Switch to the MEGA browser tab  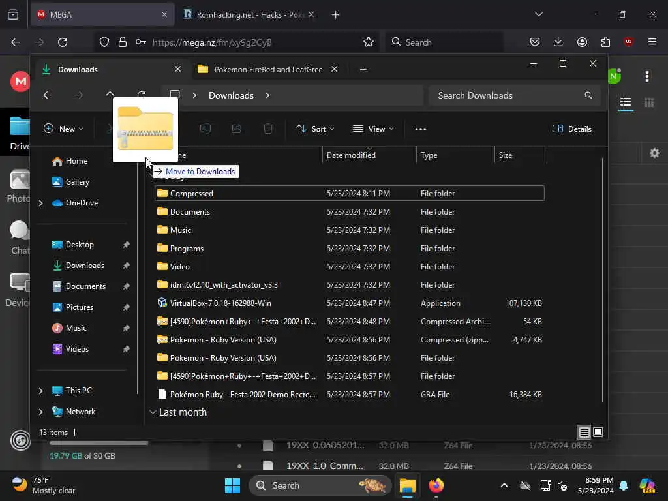[102, 14]
